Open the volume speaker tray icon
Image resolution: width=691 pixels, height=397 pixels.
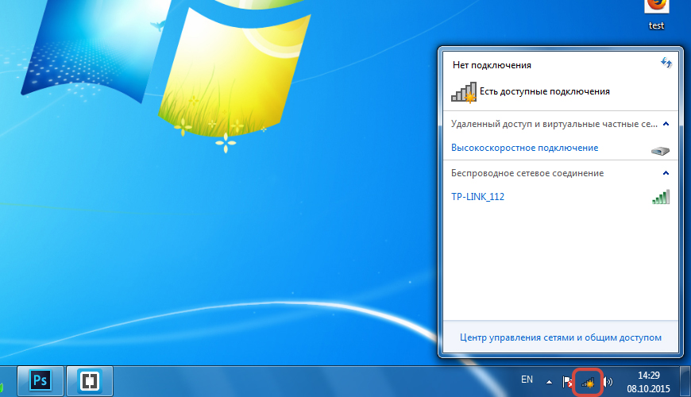pyautogui.click(x=608, y=382)
